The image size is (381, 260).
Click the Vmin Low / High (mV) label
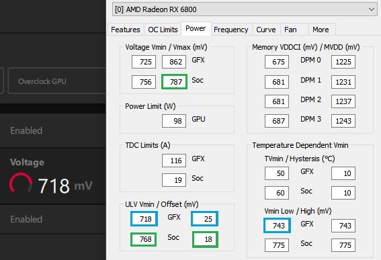(298, 211)
